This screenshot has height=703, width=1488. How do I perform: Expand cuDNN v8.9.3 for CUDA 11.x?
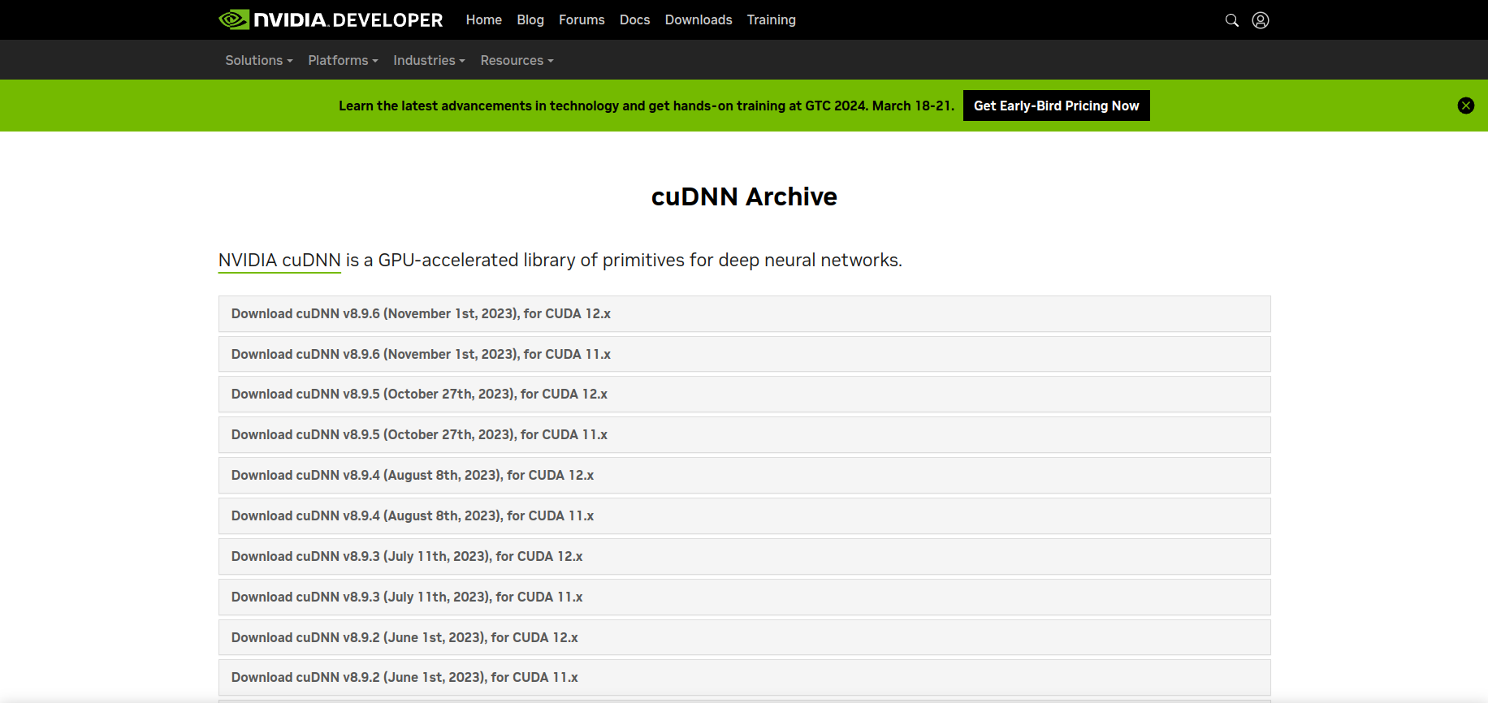point(744,597)
